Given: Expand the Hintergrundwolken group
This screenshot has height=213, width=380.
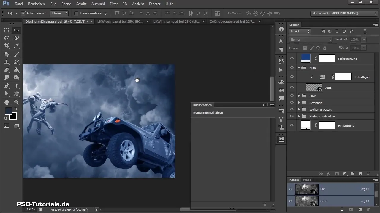Looking at the screenshot, I should (x=299, y=116).
